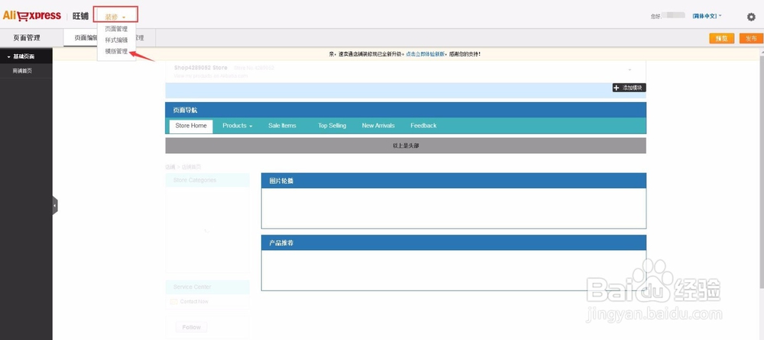Click the 页面管理 heading label
The width and height of the screenshot is (764, 340).
(27, 38)
